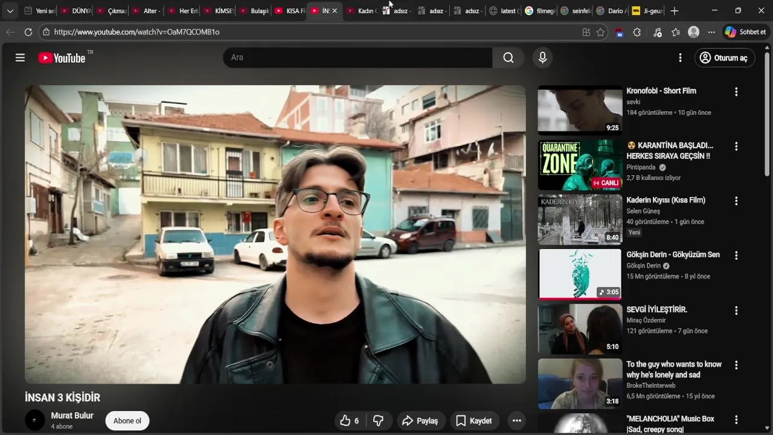Open SEVGİ İYİLEŞTİRİR. title link
Viewport: 773px width, 435px height.
pos(656,309)
